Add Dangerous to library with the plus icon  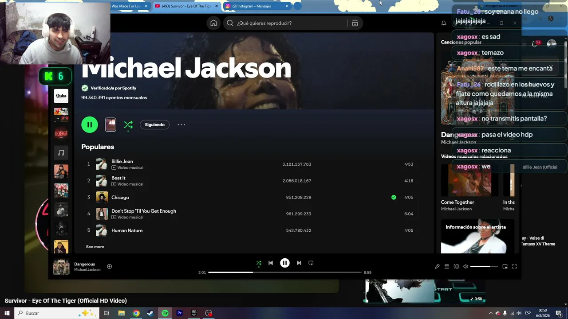[x=109, y=266]
